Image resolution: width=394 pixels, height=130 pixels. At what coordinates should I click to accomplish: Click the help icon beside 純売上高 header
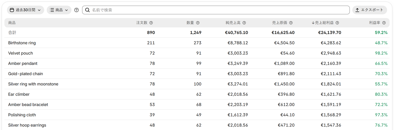pyautogui.click(x=244, y=23)
